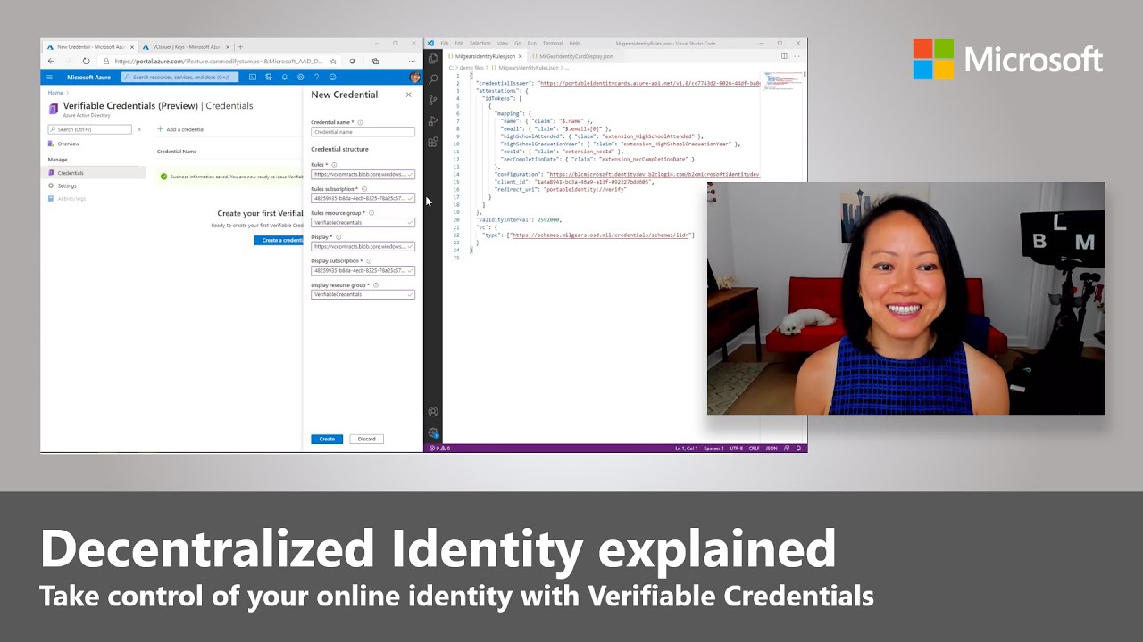Open editor More Actions ellipsis in VS Code

[797, 56]
